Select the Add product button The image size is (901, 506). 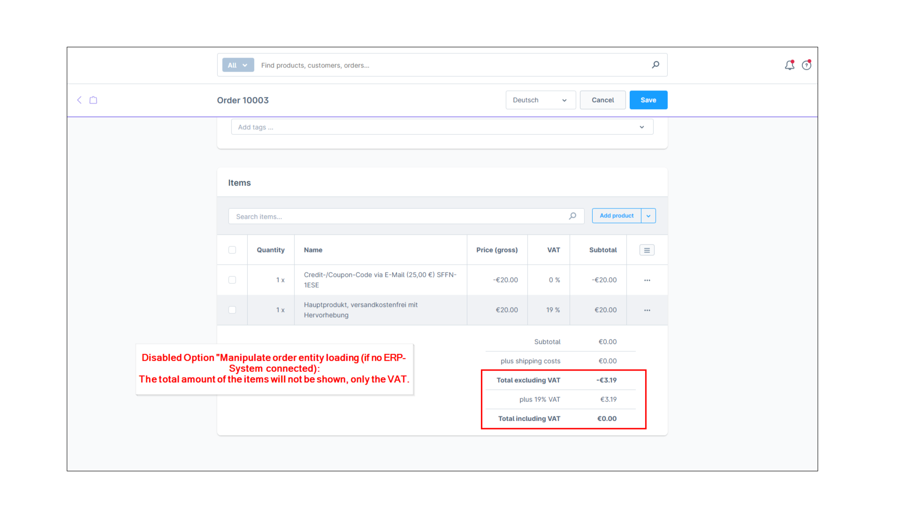pos(616,216)
